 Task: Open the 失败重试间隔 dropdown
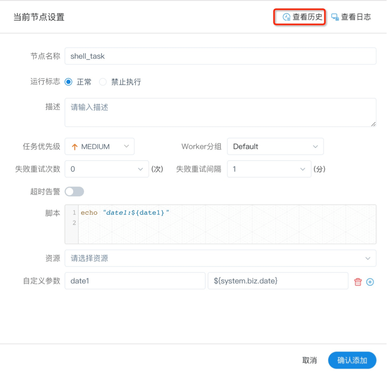tap(269, 169)
